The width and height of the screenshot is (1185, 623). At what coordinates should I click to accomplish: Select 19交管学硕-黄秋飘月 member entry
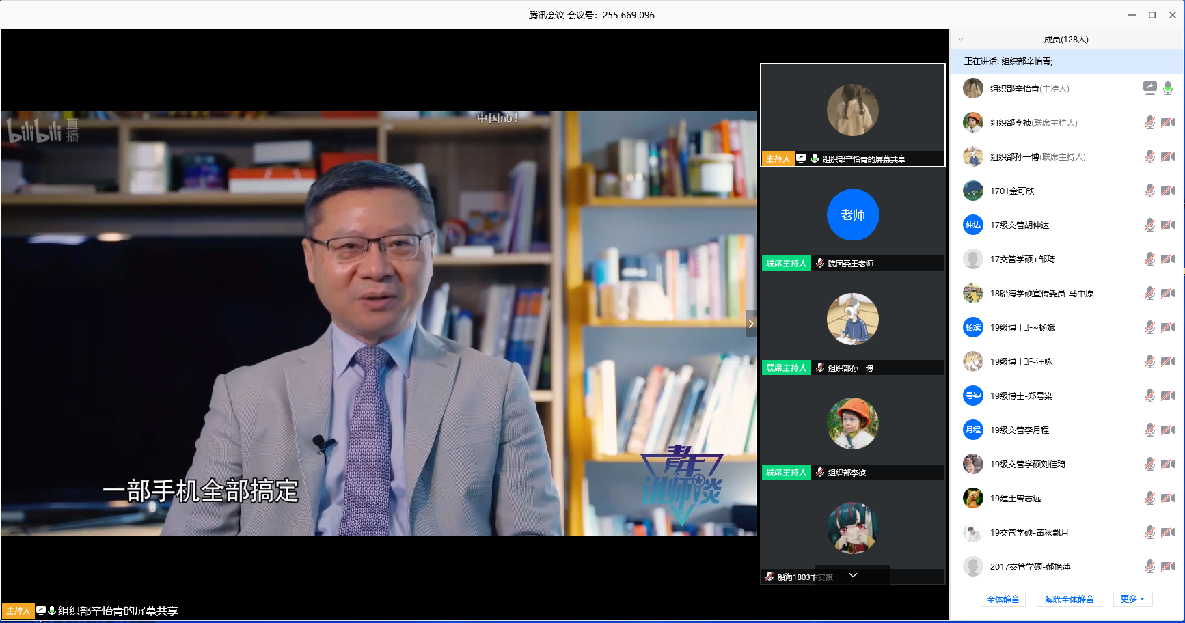click(1029, 532)
